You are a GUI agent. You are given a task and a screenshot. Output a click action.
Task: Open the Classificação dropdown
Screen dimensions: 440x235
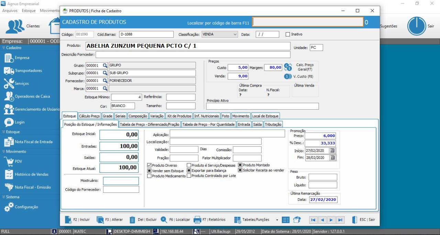point(235,34)
